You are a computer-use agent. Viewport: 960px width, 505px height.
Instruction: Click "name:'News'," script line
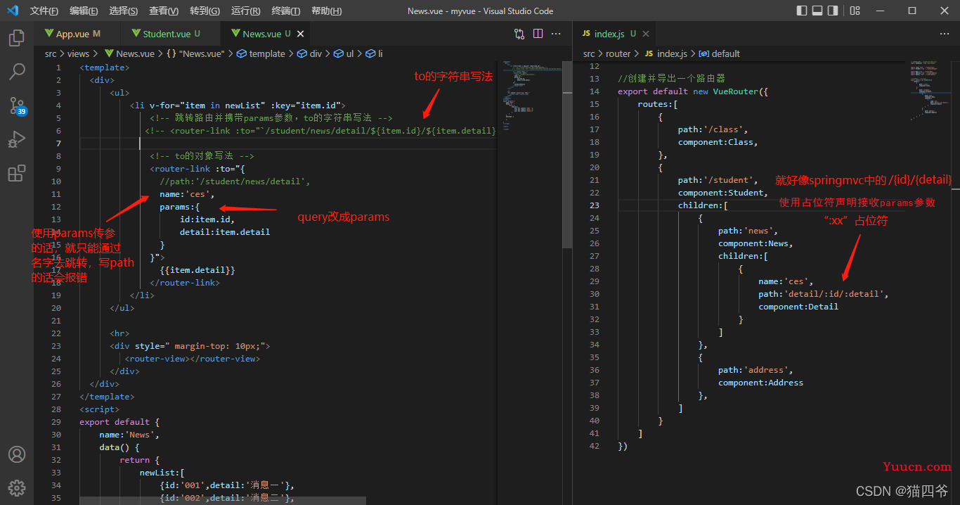tap(129, 435)
